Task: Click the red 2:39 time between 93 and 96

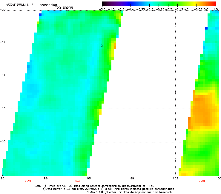Action: [x=77, y=181]
